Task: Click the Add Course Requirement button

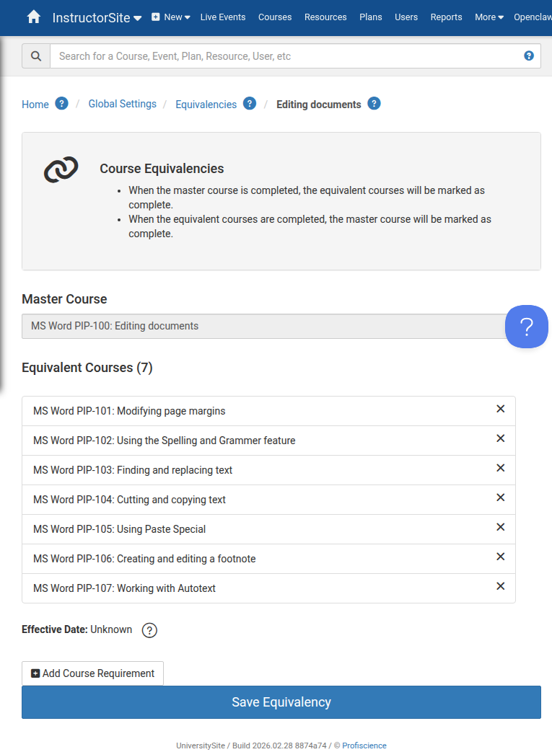Action: (92, 673)
